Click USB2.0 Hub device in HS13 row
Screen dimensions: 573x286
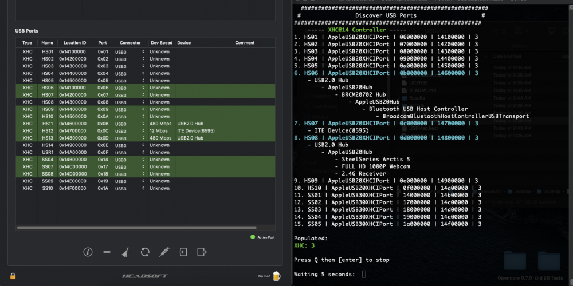pyautogui.click(x=190, y=138)
